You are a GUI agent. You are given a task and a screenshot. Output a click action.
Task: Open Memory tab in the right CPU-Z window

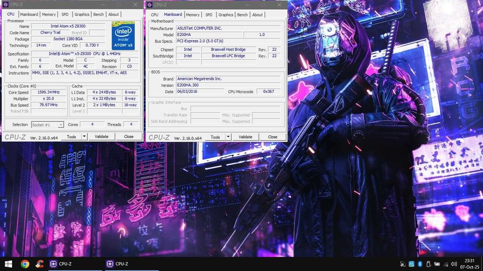[x=193, y=15]
